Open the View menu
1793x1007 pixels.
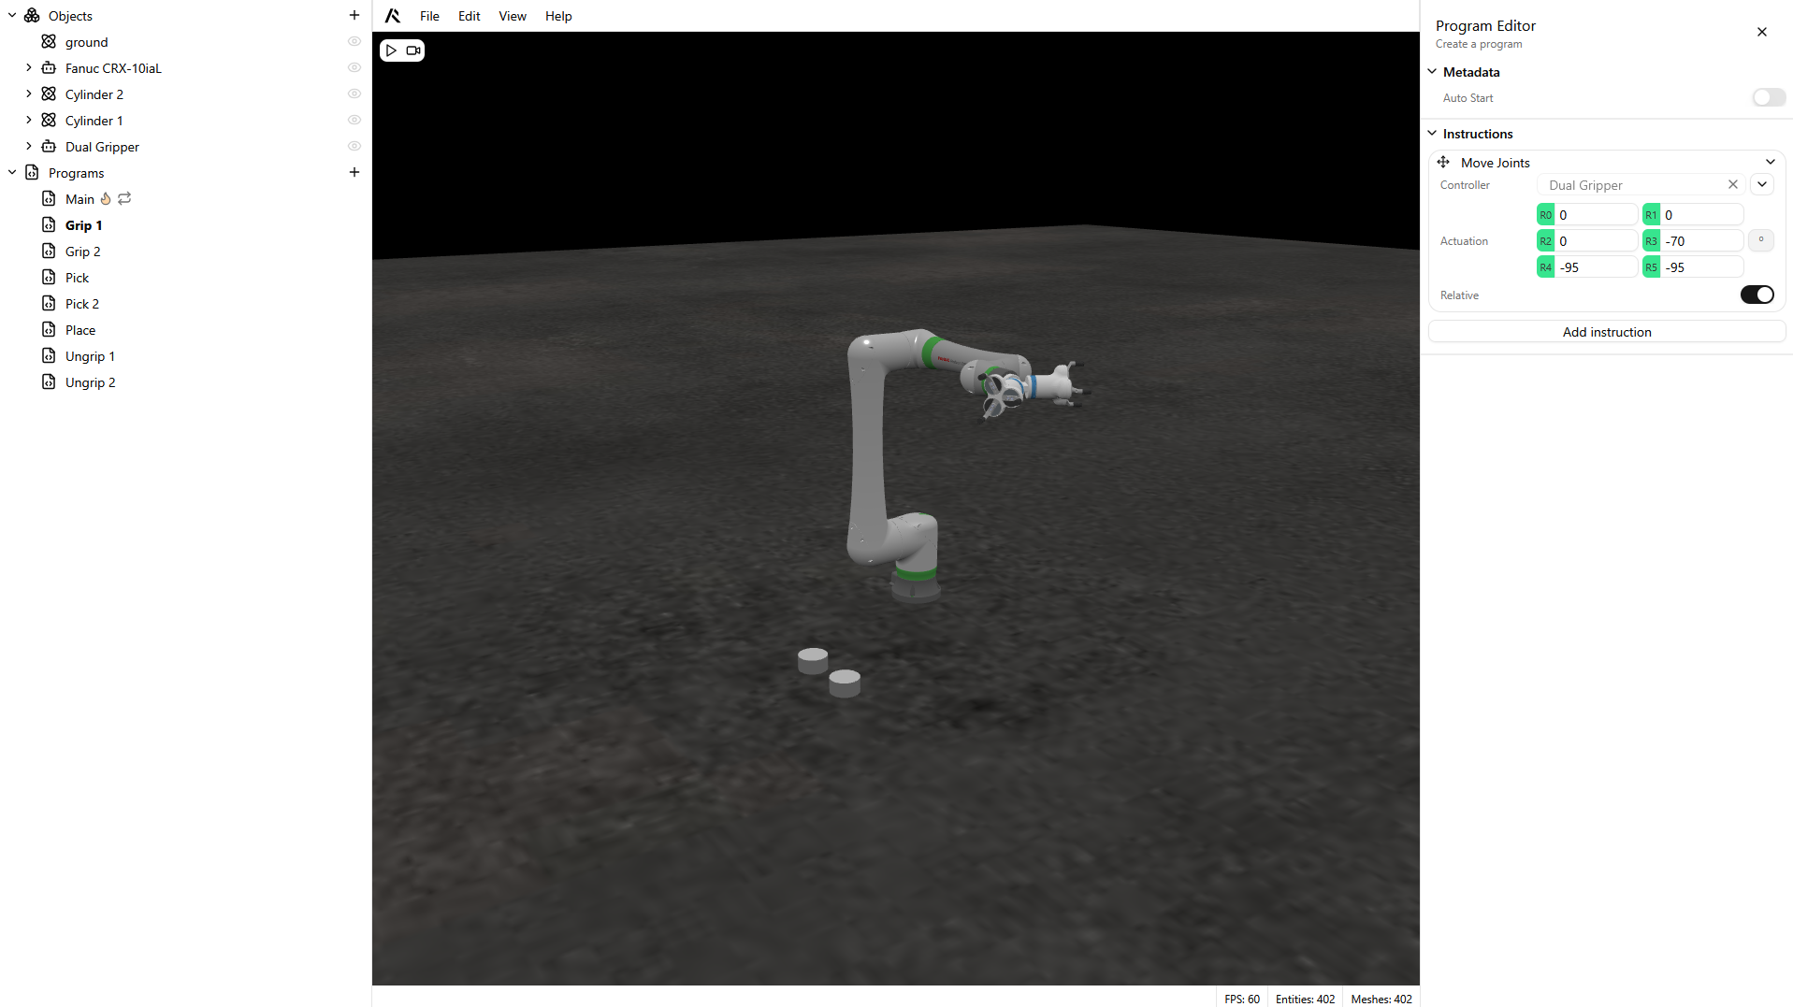click(x=512, y=16)
